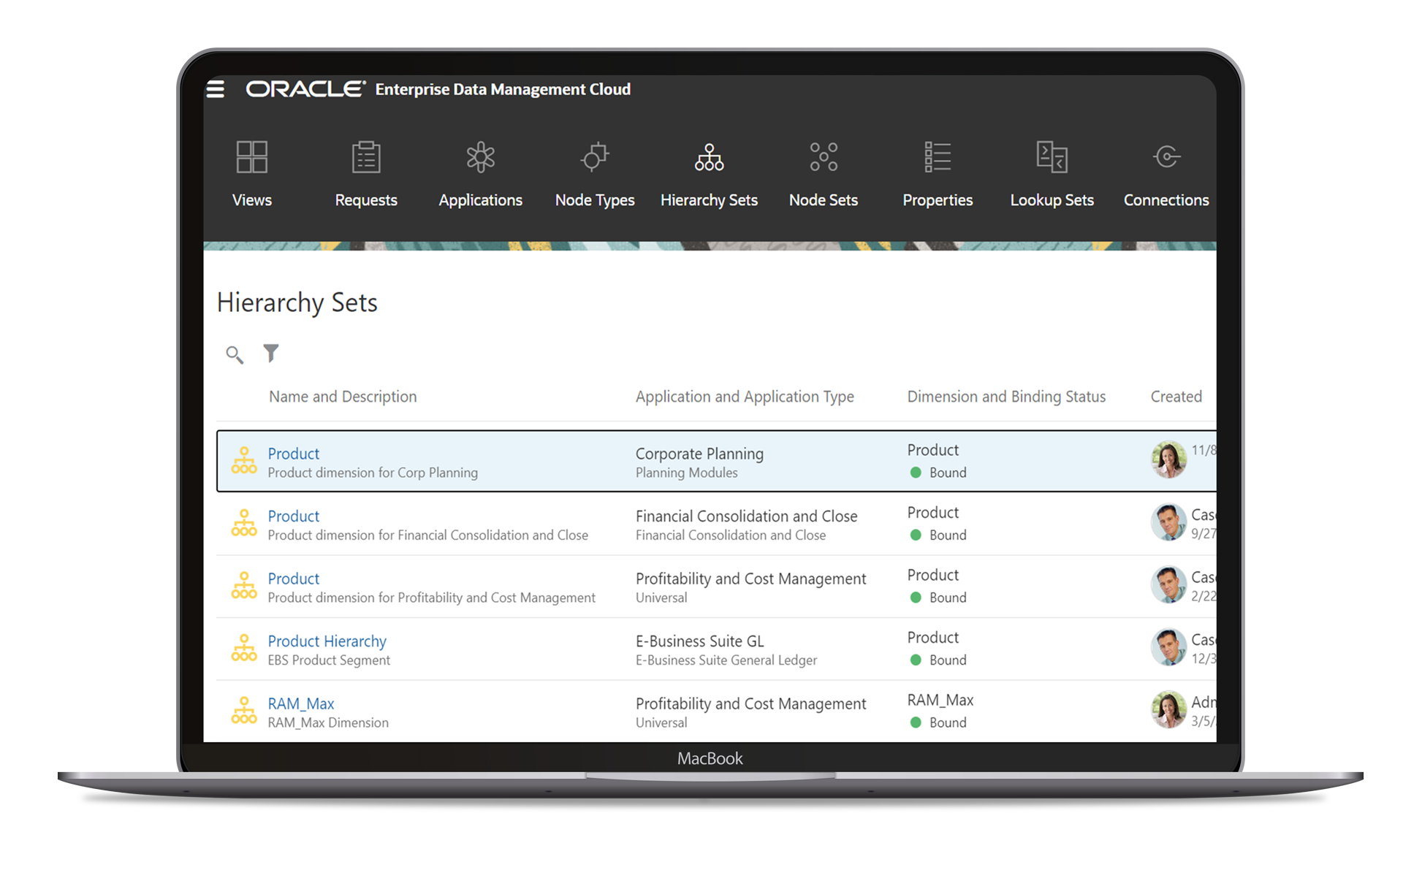Click the search magnifier icon
Image resolution: width=1403 pixels, height=889 pixels.
(x=235, y=355)
